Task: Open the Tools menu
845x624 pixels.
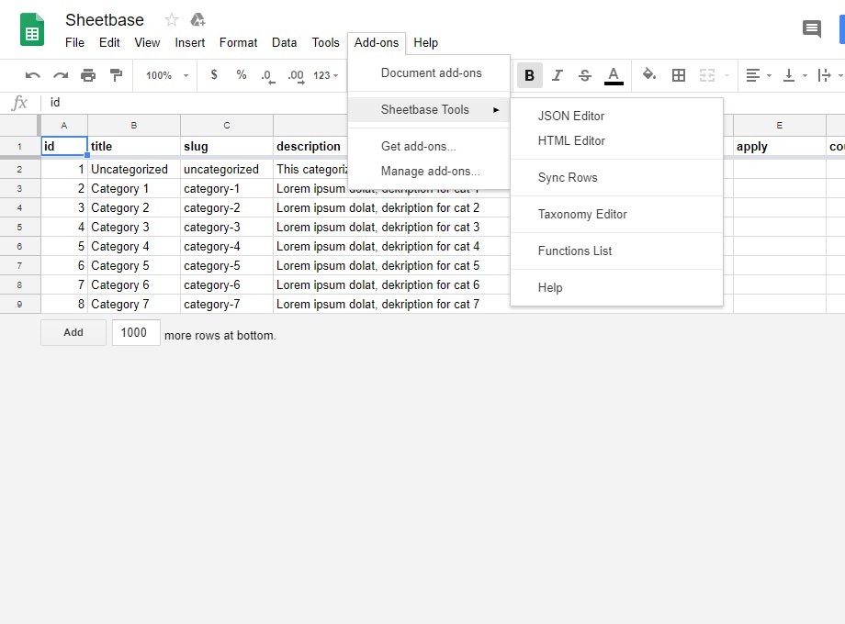Action: 325,42
